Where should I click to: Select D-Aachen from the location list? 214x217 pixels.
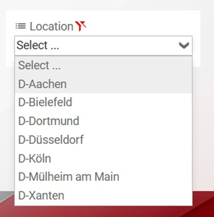pos(103,84)
